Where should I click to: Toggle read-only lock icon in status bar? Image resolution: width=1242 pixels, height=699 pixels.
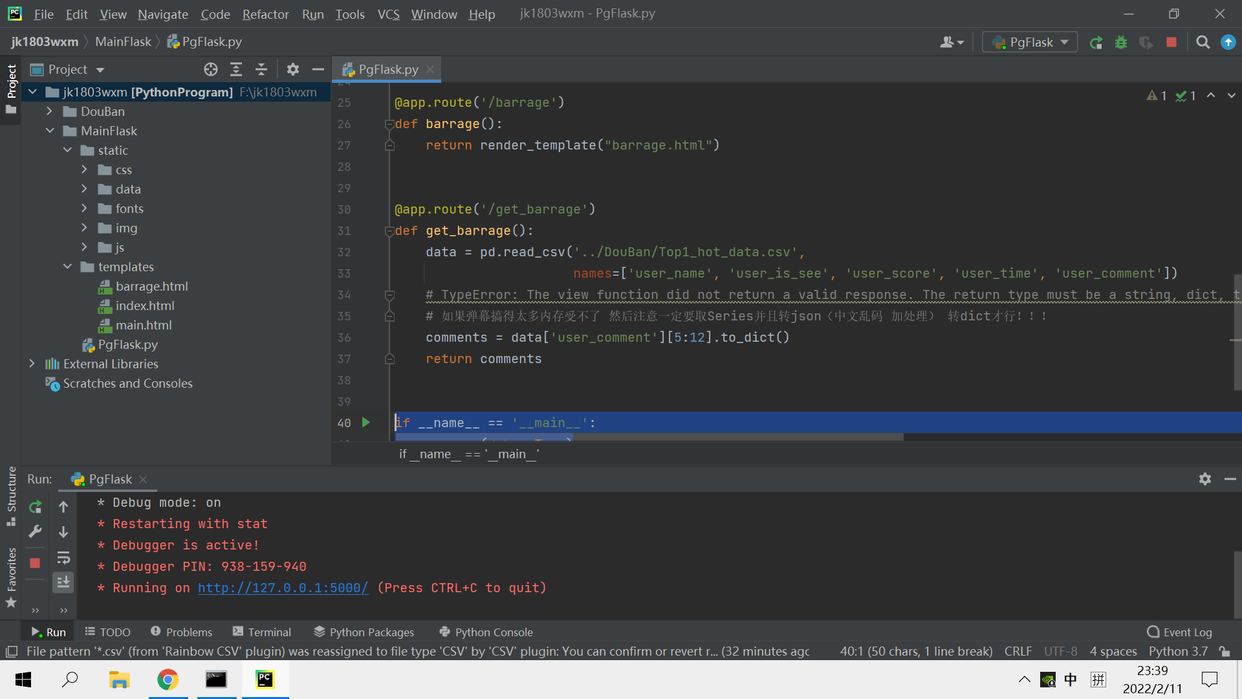(1224, 651)
